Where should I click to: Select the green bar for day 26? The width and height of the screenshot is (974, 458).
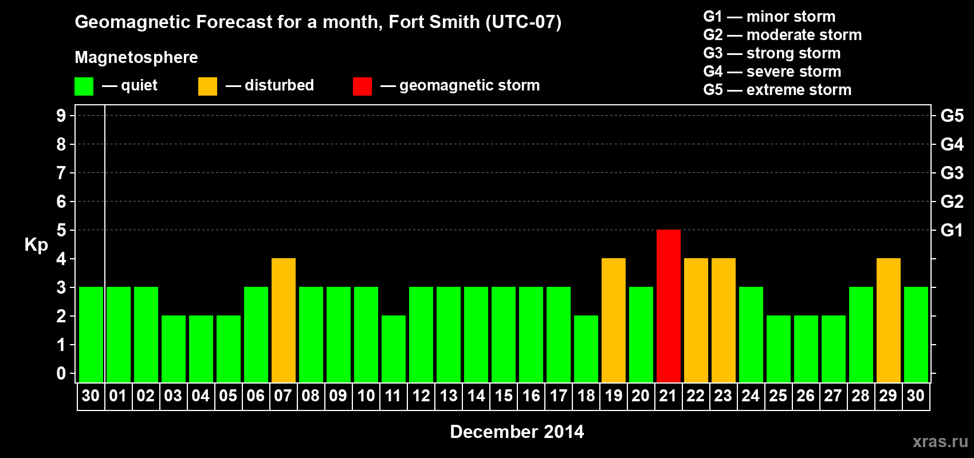coord(806,349)
